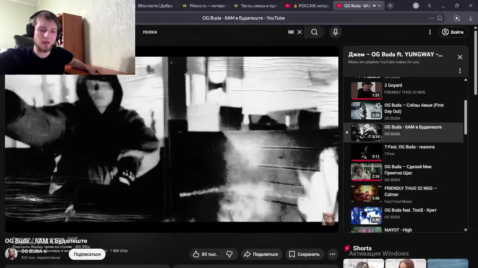
Task: Close the OG Buda browser tab
Action: click(x=379, y=6)
